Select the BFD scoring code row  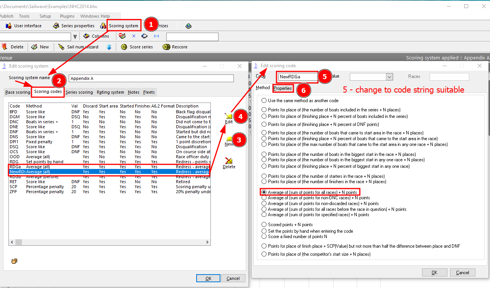(110, 112)
